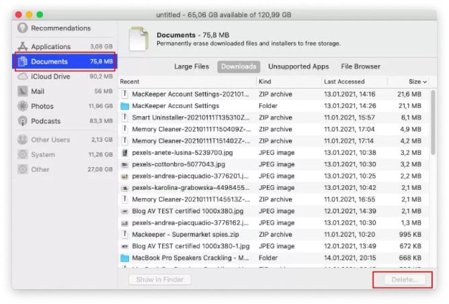Click the Mackeeper - Supermarket spies.zip icon
Image resolution: width=449 pixels, height=304 pixels.
(x=124, y=234)
